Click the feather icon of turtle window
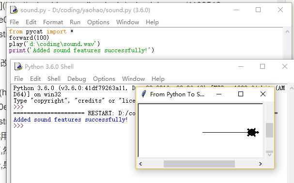The image size is (294, 183). click(144, 94)
